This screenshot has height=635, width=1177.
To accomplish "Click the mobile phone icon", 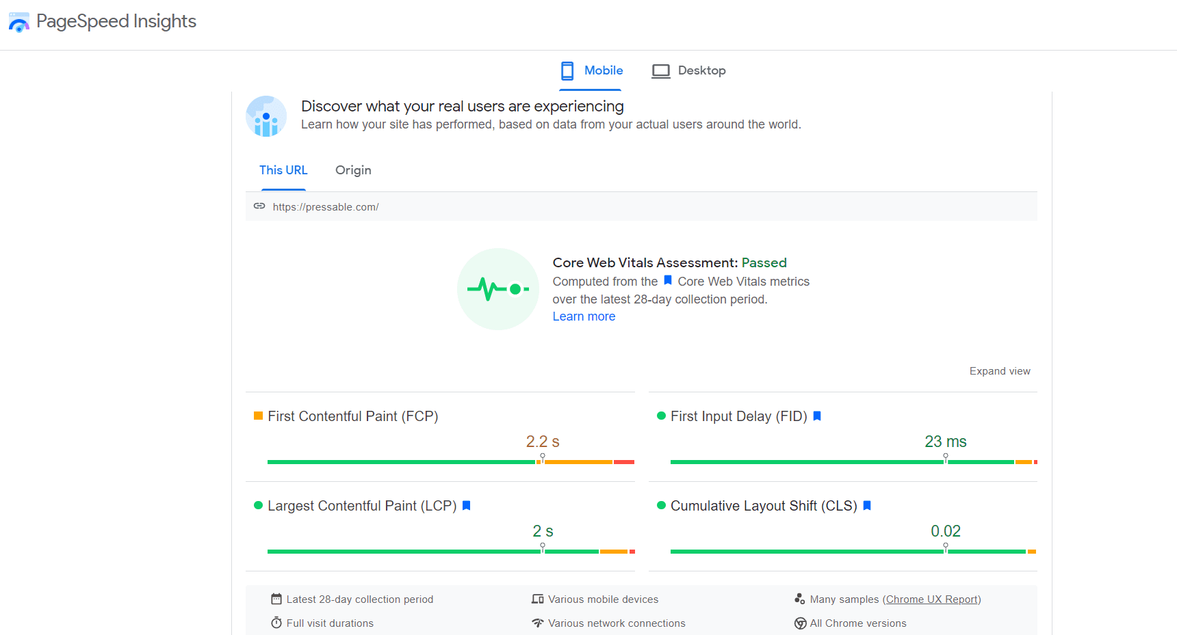I will pos(567,71).
